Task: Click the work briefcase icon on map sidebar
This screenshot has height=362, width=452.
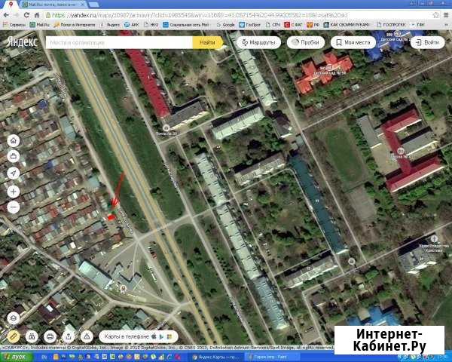Action: point(14,156)
